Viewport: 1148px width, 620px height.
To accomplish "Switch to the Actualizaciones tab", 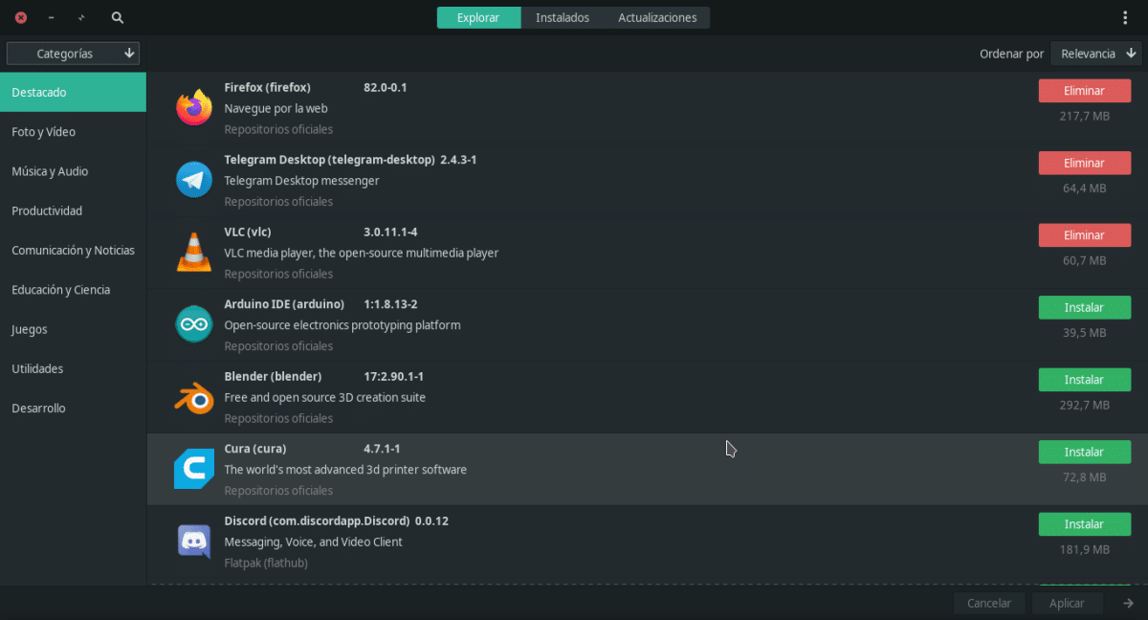I will pos(657,18).
